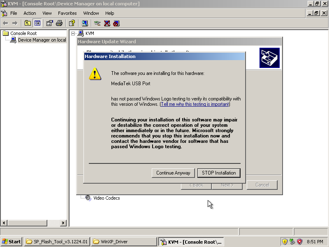Viewport: 329px width, 247px height.
Task: Click the Scan for hardware changes icon
Action: 85,23
